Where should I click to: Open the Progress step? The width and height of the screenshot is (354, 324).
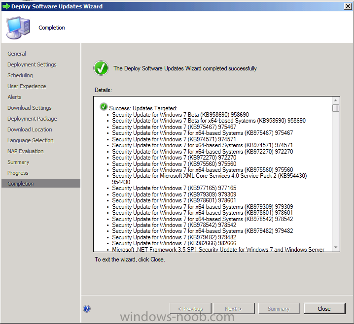(18, 173)
